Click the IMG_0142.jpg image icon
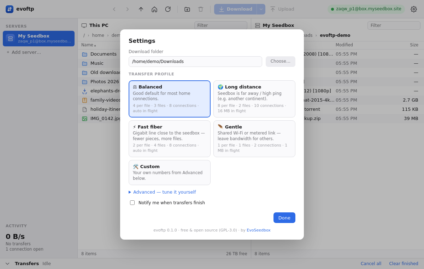The height and width of the screenshot is (269, 424). pyautogui.click(x=85, y=119)
